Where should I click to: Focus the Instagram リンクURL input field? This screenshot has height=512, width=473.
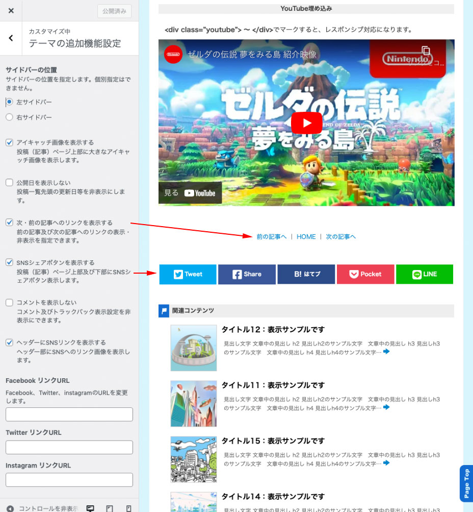[x=69, y=480]
